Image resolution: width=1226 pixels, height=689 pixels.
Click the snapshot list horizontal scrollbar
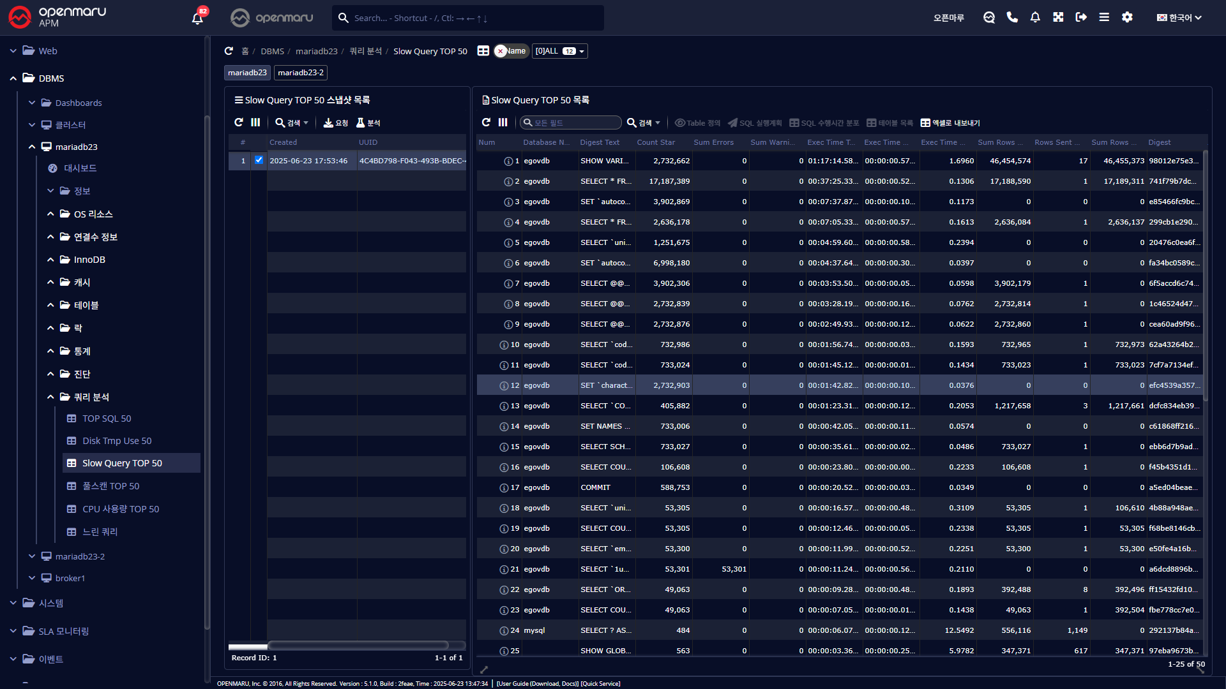[358, 645]
